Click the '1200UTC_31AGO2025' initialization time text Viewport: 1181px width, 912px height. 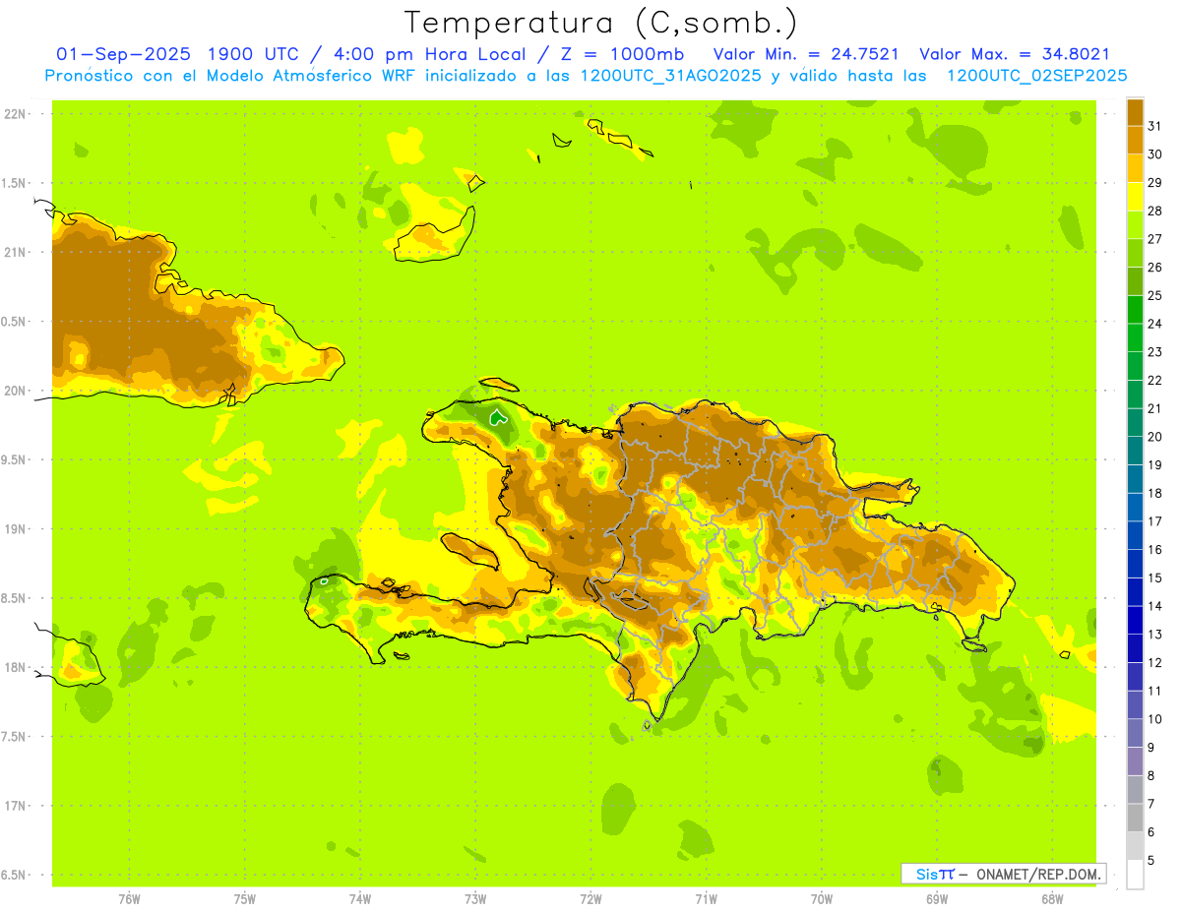tap(670, 76)
